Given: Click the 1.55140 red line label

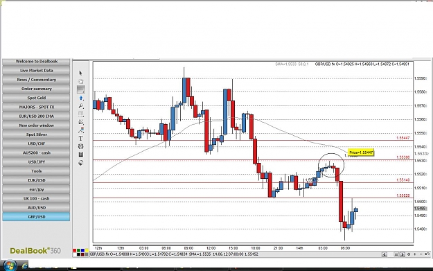Looking at the screenshot, I should [403, 180].
